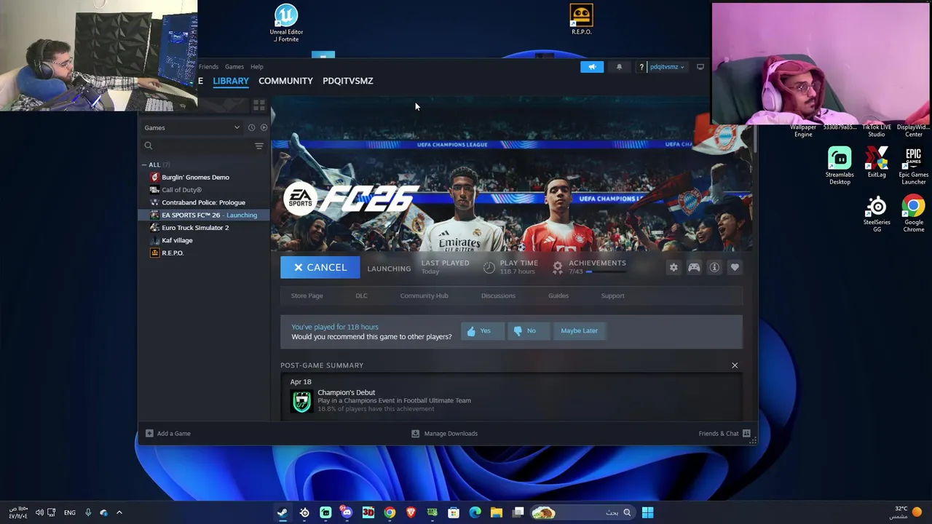This screenshot has height=524, width=932.
Task: Open FC 26 manage settings gear
Action: (674, 268)
